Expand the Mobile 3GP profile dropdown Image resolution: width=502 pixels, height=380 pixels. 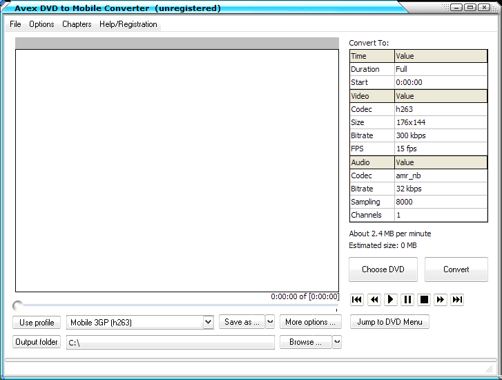208,322
